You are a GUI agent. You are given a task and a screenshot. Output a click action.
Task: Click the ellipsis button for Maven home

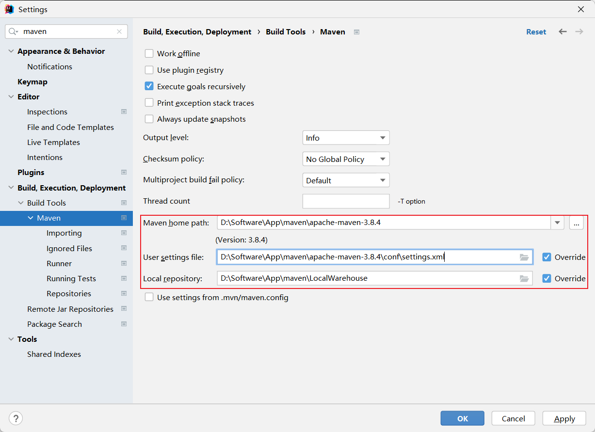pos(576,223)
